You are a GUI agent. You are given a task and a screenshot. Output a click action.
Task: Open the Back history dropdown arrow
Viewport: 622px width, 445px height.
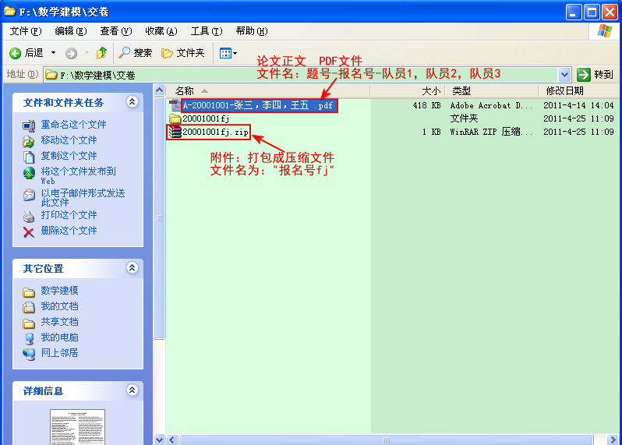(53, 53)
